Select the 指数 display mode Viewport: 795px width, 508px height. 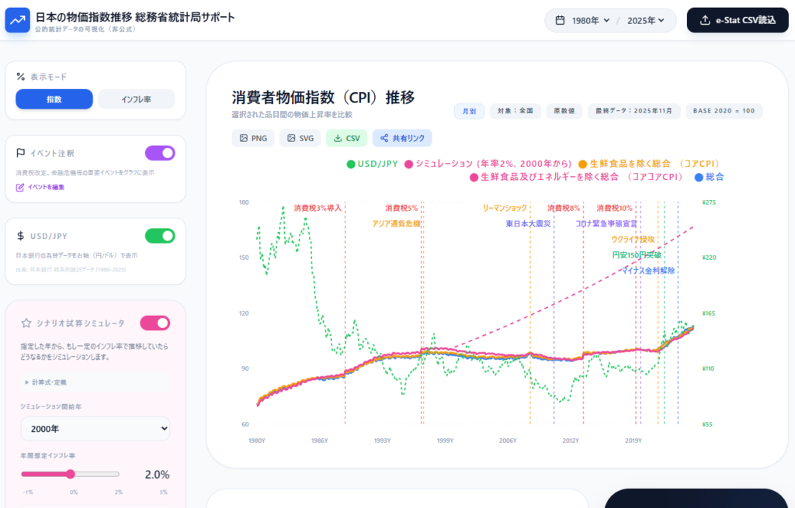pyautogui.click(x=54, y=99)
